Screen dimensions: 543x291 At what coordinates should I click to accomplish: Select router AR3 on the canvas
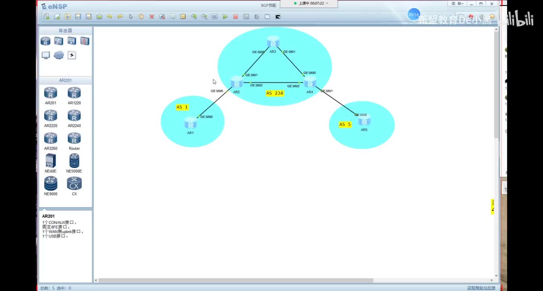(273, 42)
